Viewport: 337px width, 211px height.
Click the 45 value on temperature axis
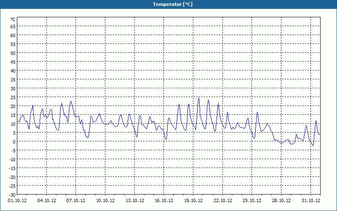tap(13, 62)
